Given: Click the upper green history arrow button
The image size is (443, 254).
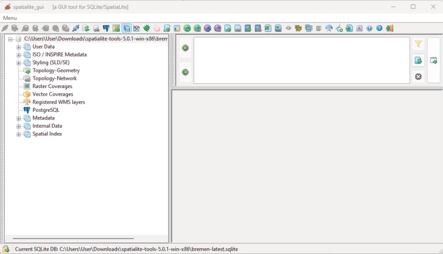Looking at the screenshot, I should tap(185, 48).
